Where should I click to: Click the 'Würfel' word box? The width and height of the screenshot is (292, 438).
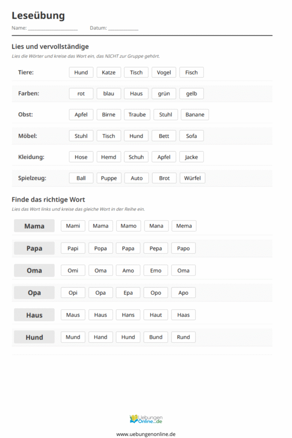192,178
